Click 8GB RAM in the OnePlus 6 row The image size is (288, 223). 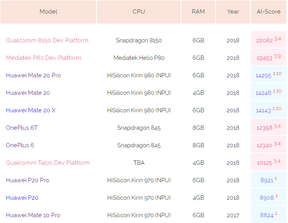[198, 145]
